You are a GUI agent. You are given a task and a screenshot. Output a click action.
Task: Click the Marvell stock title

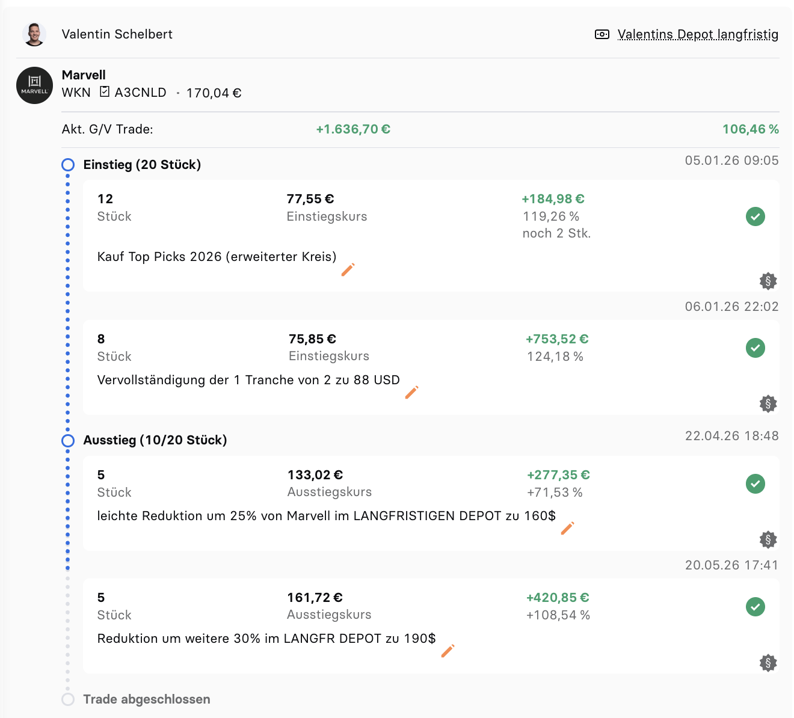coord(84,75)
